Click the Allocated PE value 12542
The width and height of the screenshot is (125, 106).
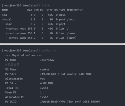(44, 97)
